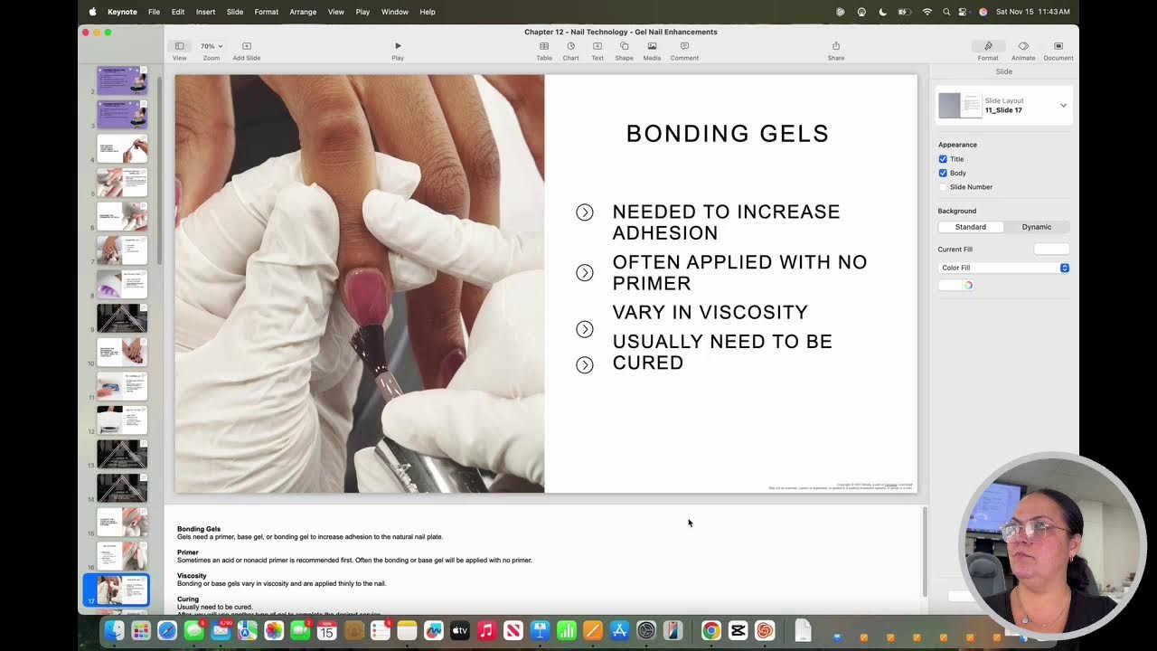Image resolution: width=1157 pixels, height=651 pixels.
Task: Click the Add Slide toolbar icon
Action: [x=246, y=46]
